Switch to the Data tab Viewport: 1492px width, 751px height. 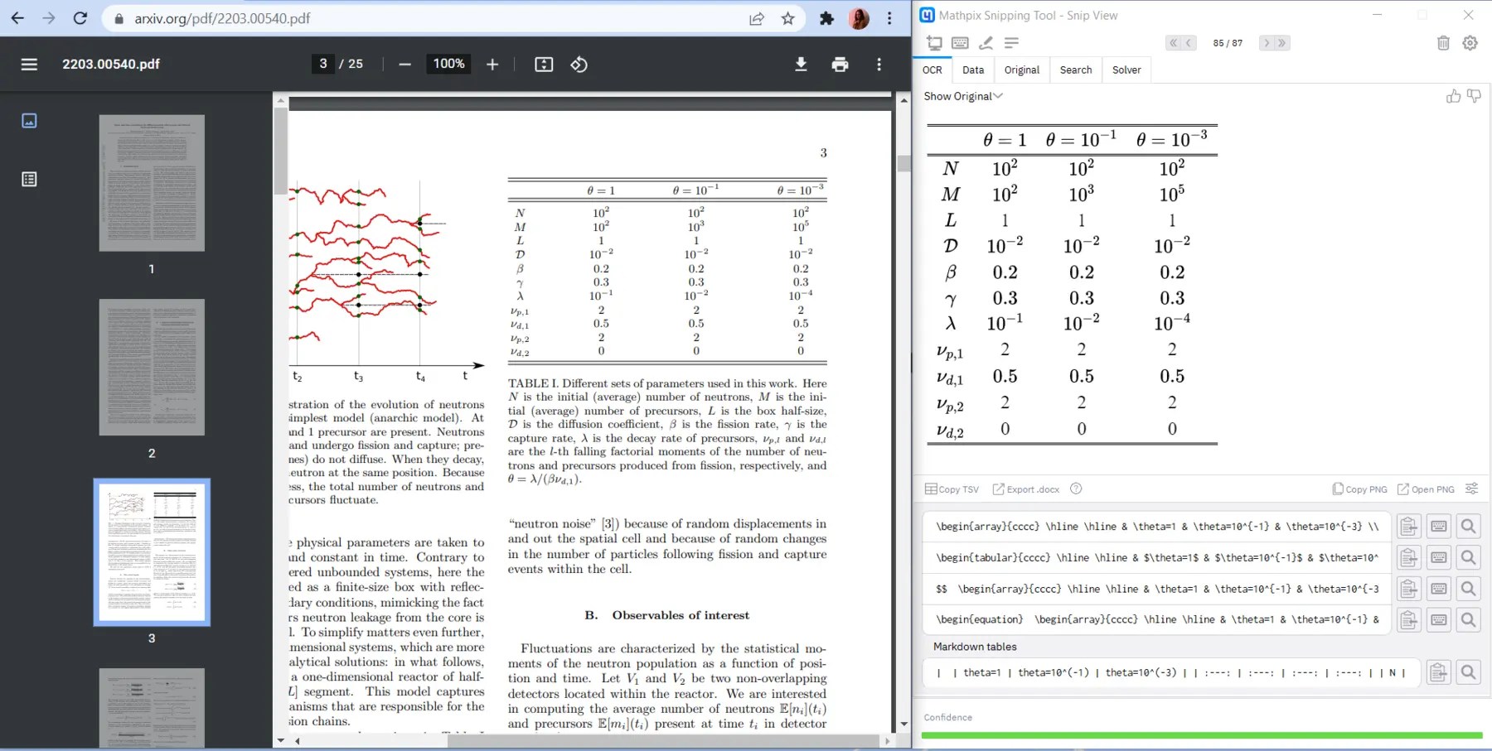click(x=973, y=70)
